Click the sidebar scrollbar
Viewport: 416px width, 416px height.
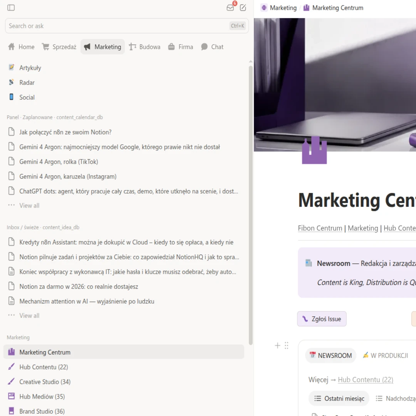coord(251,205)
